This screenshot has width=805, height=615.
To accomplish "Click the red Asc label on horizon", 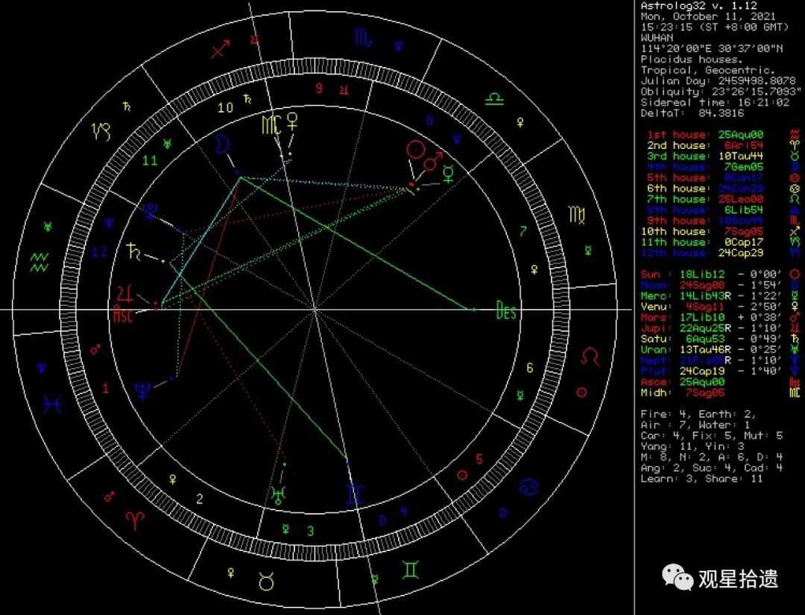I will coord(122,313).
